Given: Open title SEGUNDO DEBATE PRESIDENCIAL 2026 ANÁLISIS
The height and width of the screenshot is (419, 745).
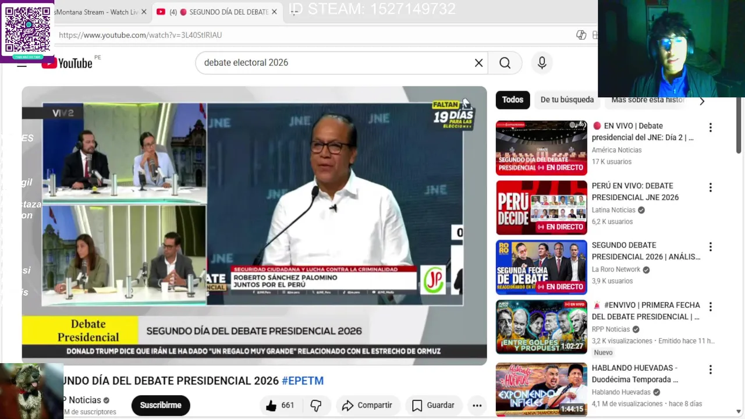Looking at the screenshot, I should (646, 251).
